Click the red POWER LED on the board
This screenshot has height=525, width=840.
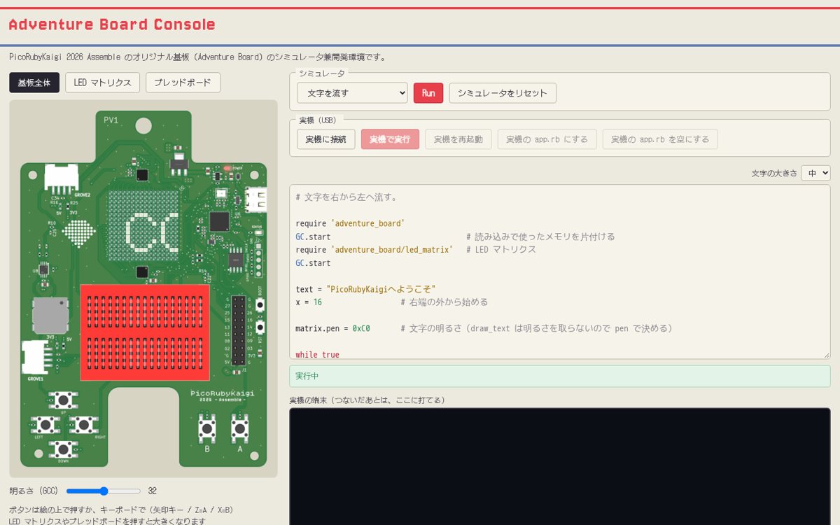click(228, 169)
